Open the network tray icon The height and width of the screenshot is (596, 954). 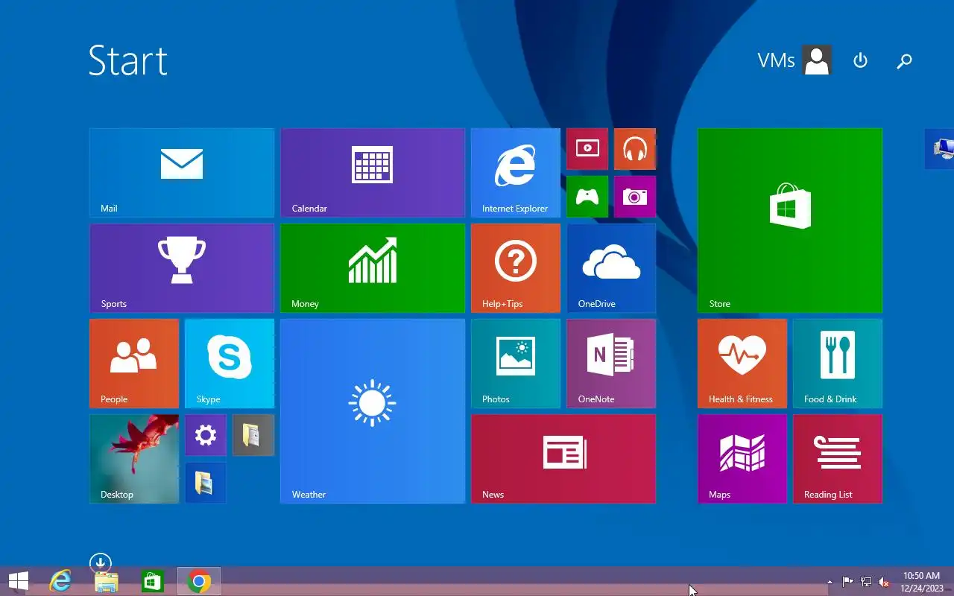click(866, 582)
